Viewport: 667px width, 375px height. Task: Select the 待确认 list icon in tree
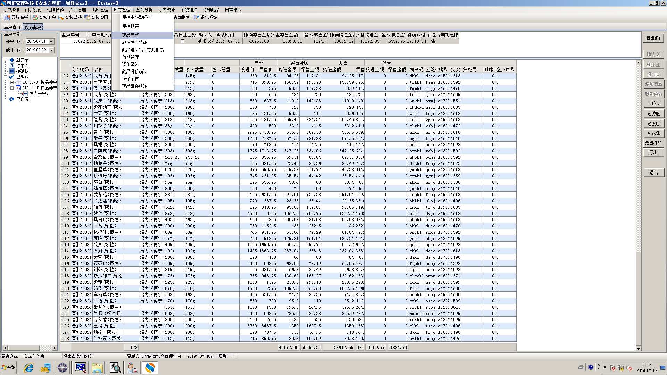pyautogui.click(x=12, y=71)
